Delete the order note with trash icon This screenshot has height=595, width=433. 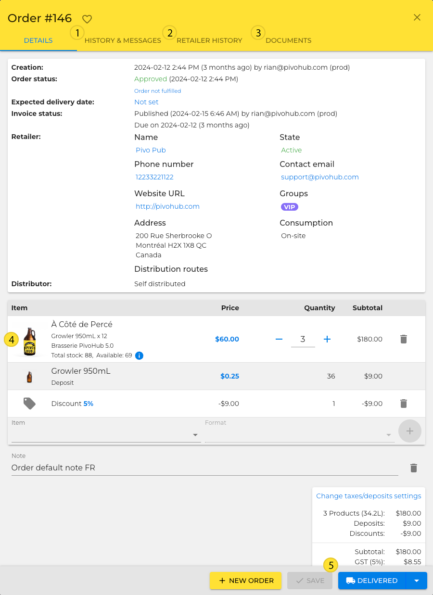click(x=413, y=468)
